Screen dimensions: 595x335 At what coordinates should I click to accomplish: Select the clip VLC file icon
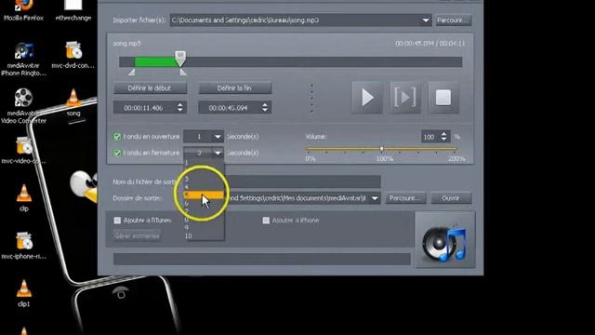23,197
